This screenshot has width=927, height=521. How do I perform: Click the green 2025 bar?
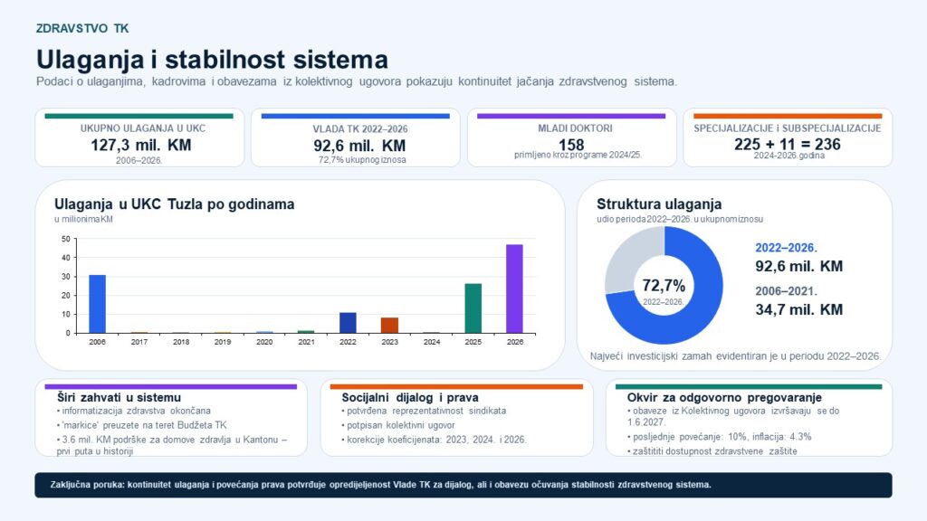[x=473, y=308]
